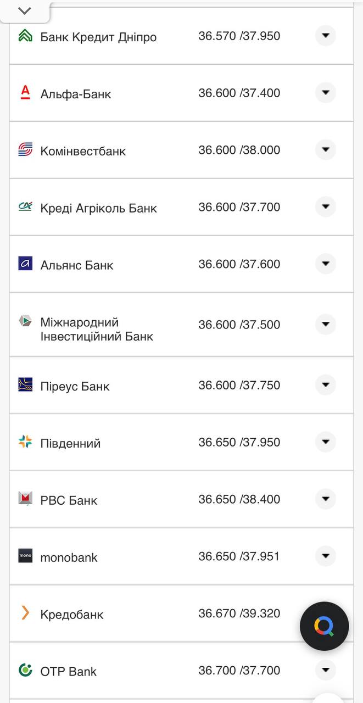
Task: Select the Альянс Банк lowercase a logo
Action: coord(26,264)
